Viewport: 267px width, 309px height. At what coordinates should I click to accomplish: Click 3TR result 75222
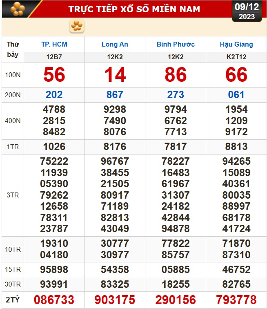coord(54,161)
